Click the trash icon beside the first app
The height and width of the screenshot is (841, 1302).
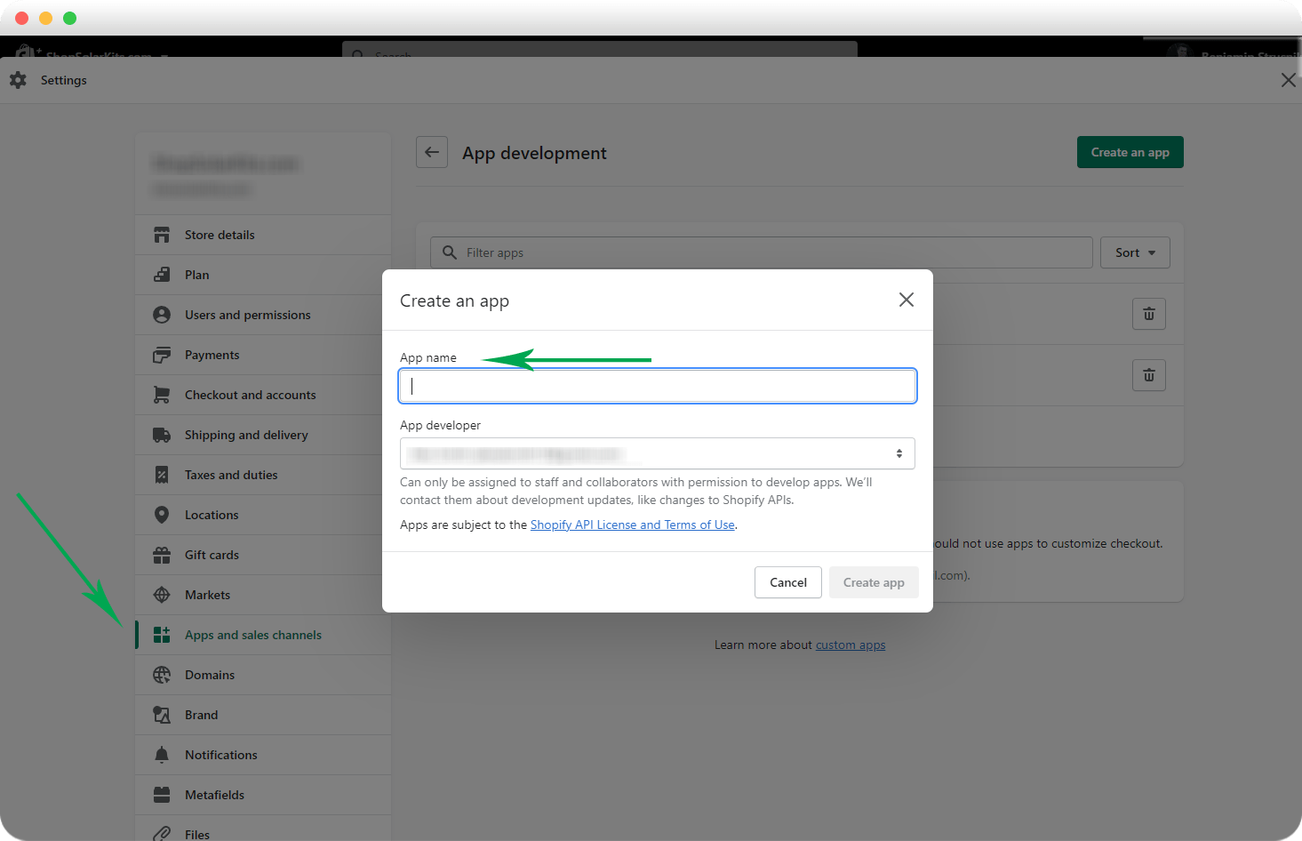(x=1148, y=313)
